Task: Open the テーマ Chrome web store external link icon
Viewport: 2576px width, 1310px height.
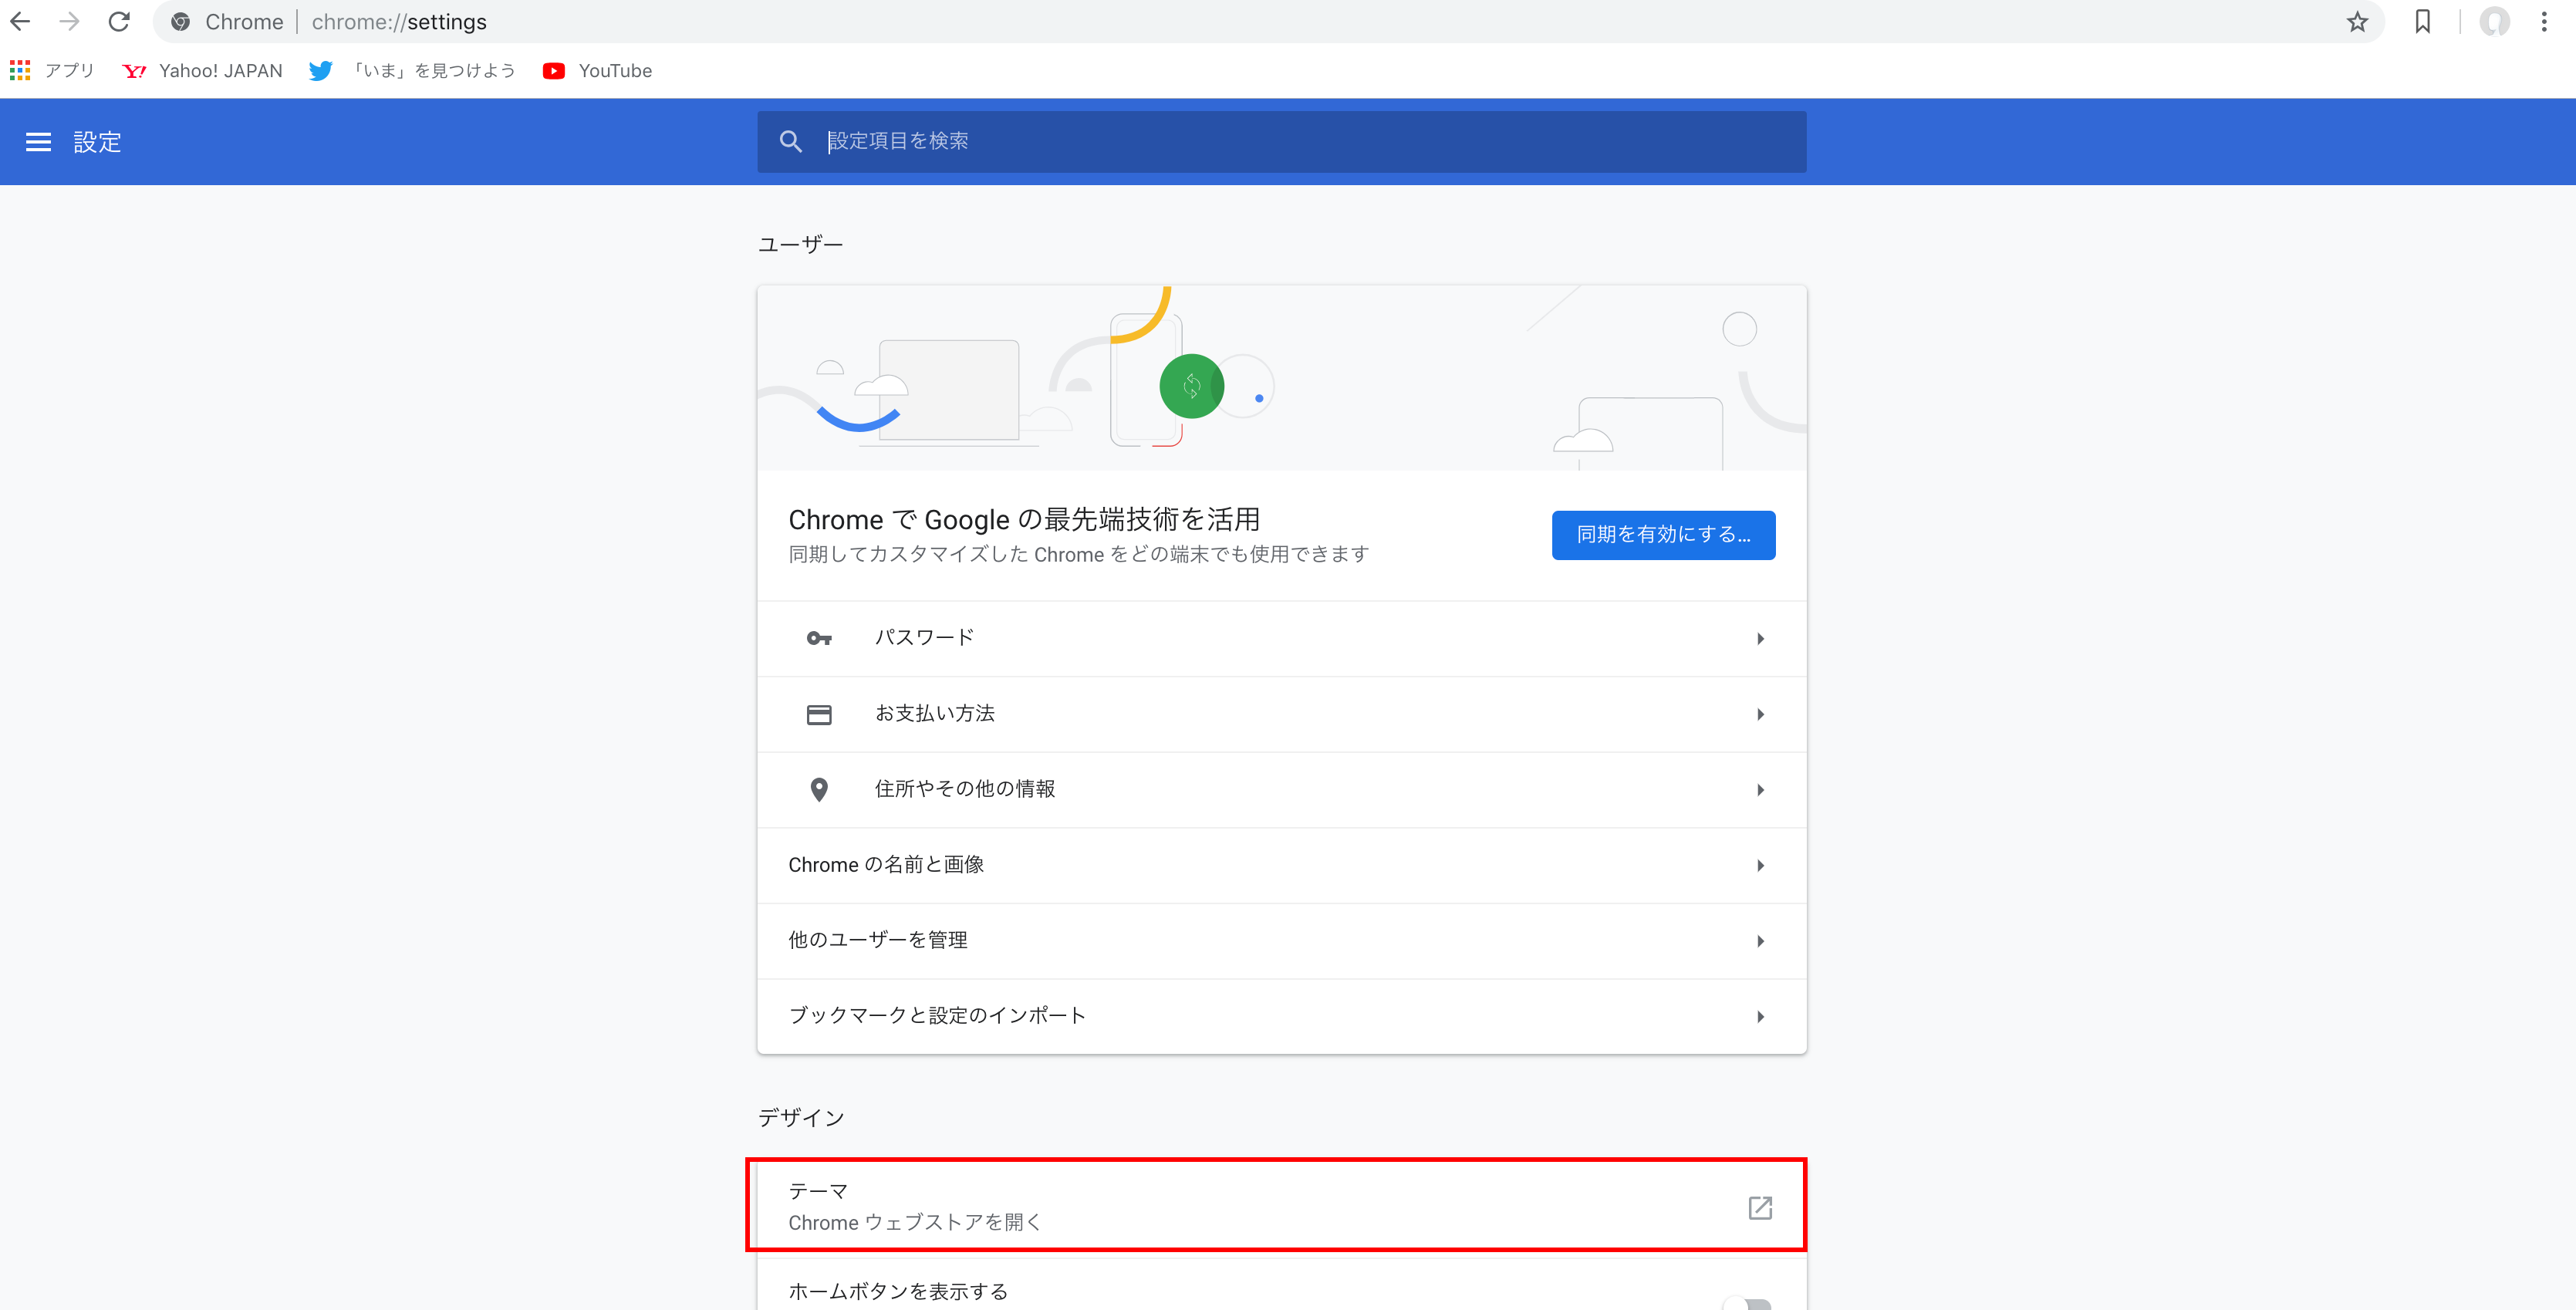Action: click(x=1760, y=1208)
